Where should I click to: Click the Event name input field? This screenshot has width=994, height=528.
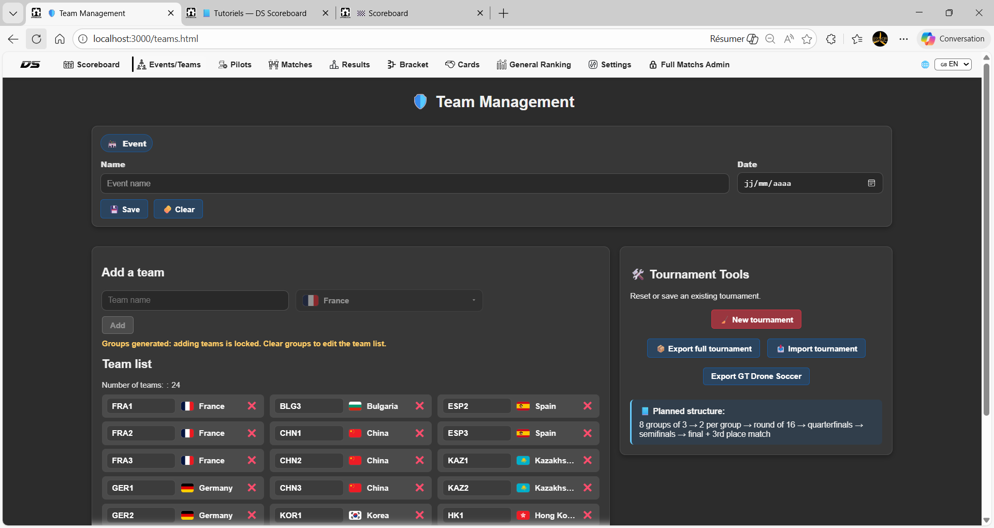click(414, 183)
